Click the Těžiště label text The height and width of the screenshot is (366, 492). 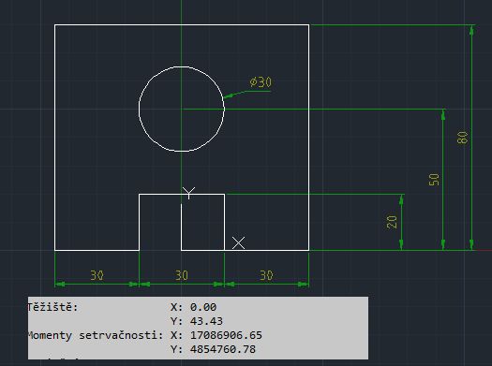click(52, 307)
